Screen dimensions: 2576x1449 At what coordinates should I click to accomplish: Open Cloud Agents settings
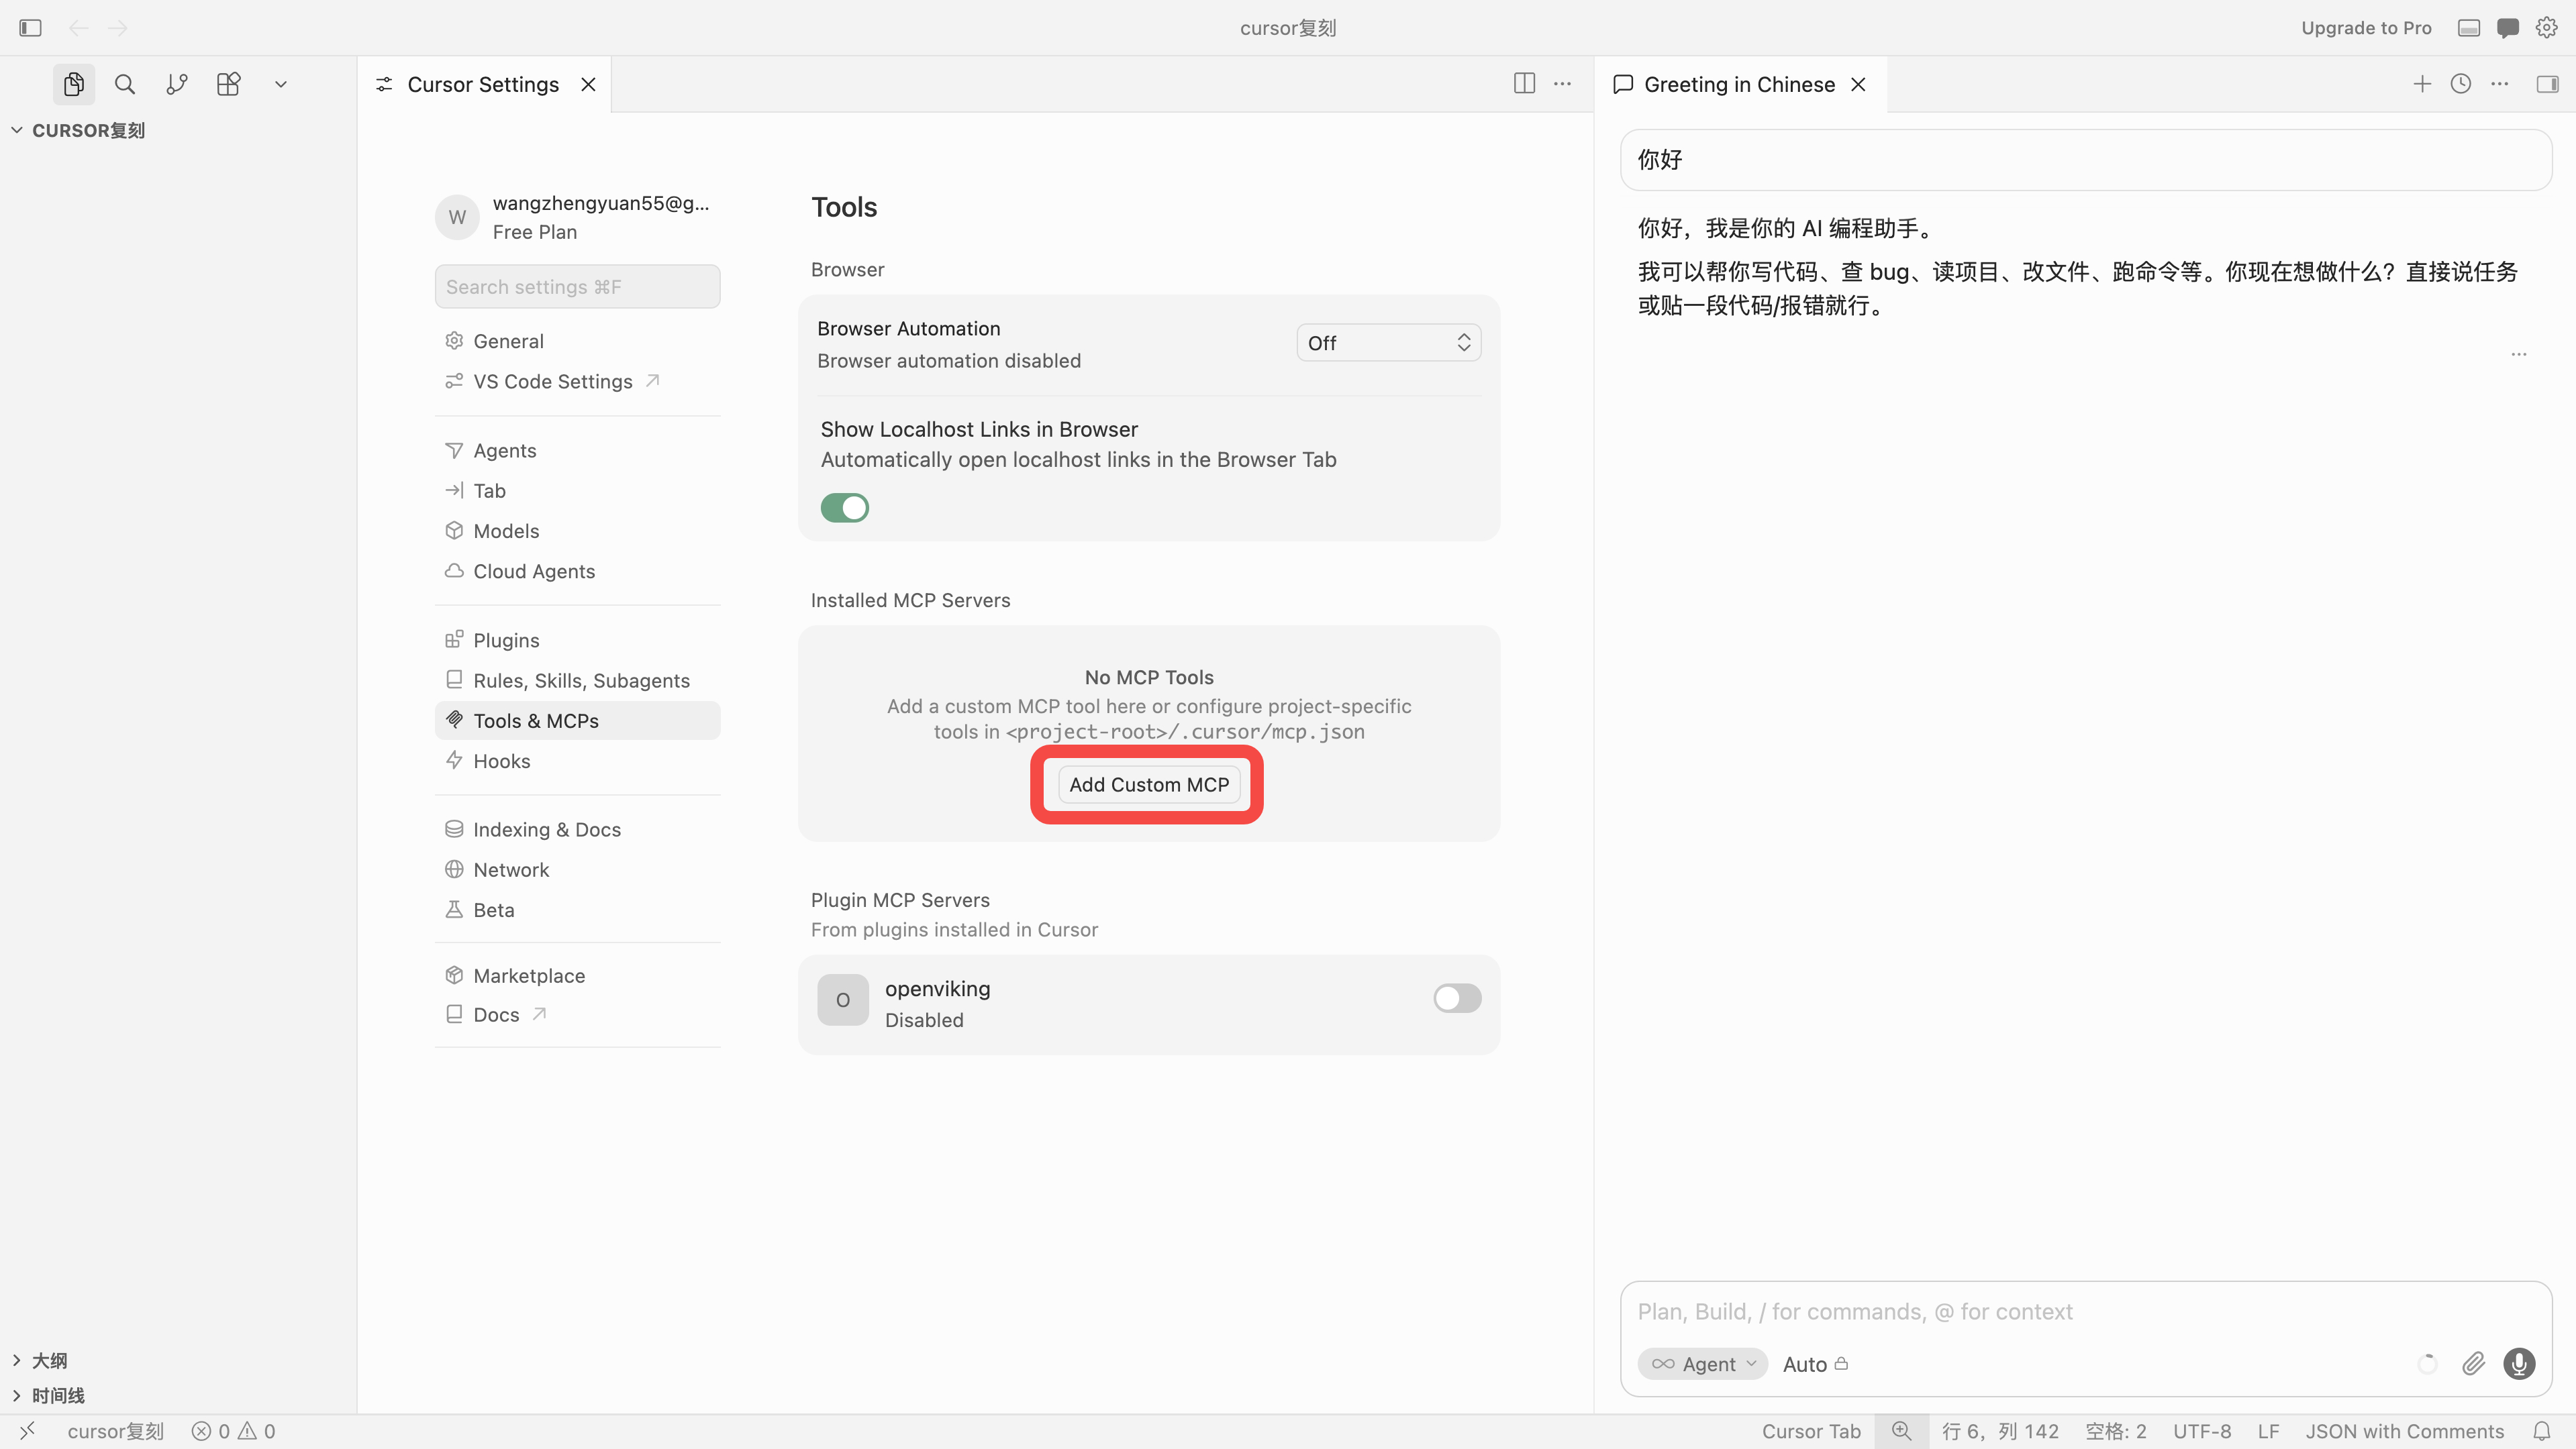pyautogui.click(x=577, y=571)
